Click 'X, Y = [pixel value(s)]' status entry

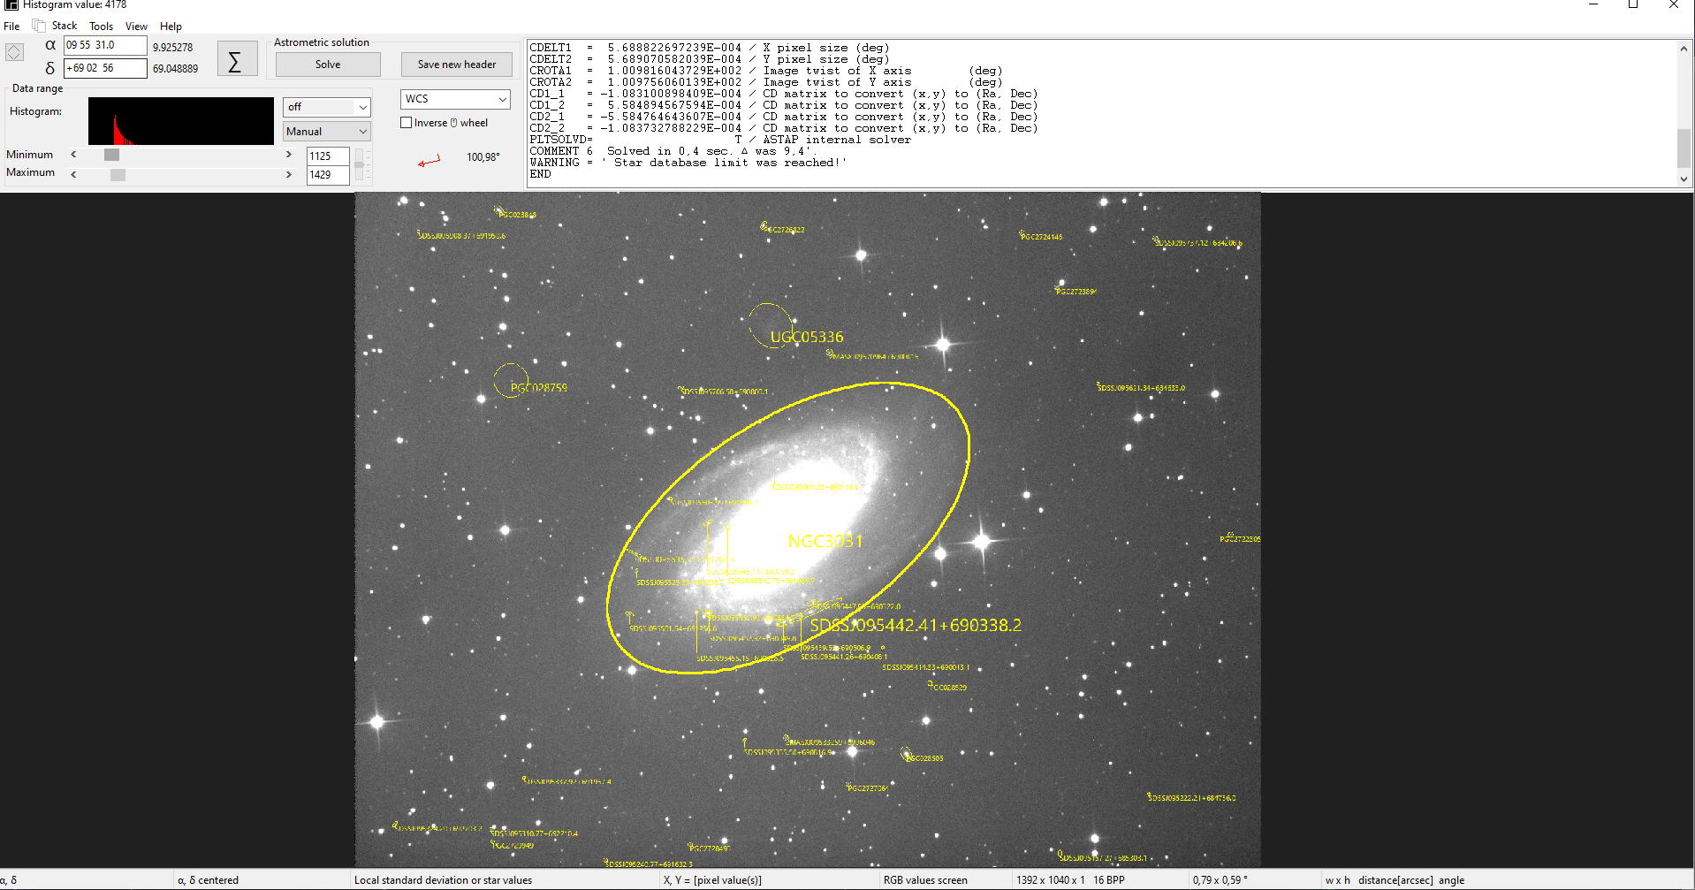[712, 880]
